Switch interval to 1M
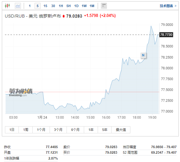180x162 pixels. click(x=92, y=6)
